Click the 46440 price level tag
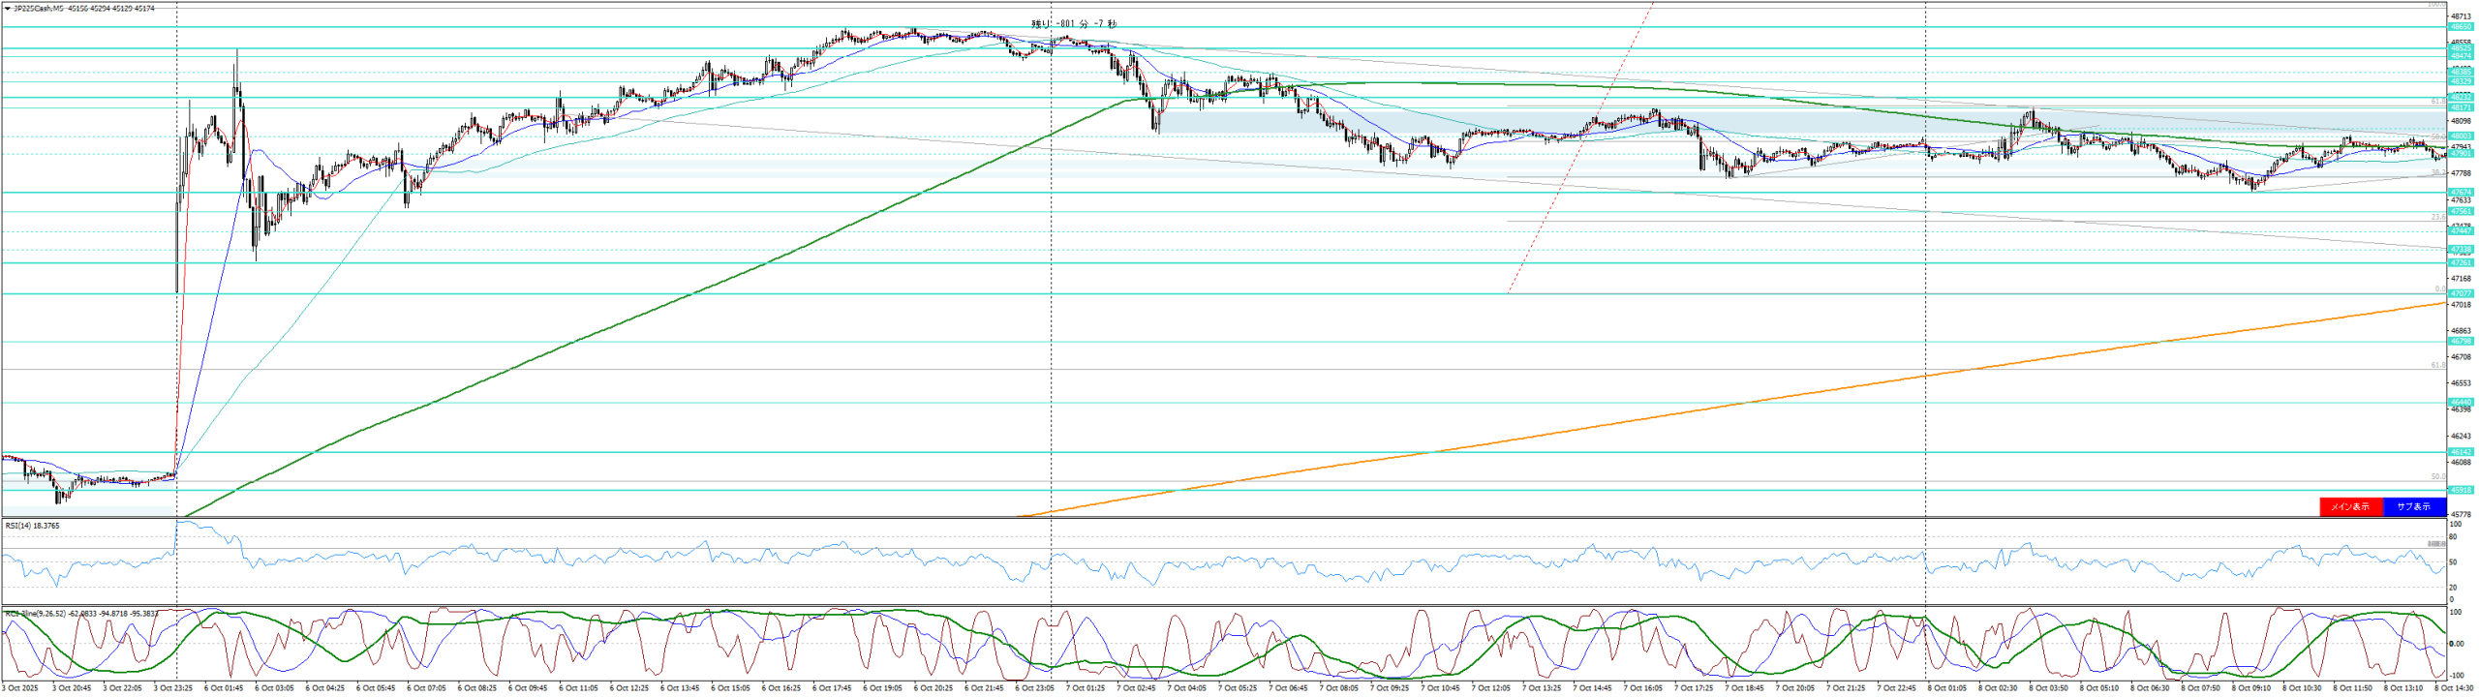Viewport: 2479px width, 697px height. point(2461,402)
